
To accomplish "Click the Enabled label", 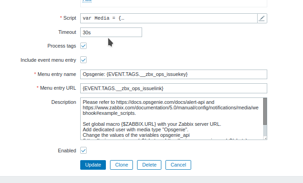I will [x=67, y=151].
